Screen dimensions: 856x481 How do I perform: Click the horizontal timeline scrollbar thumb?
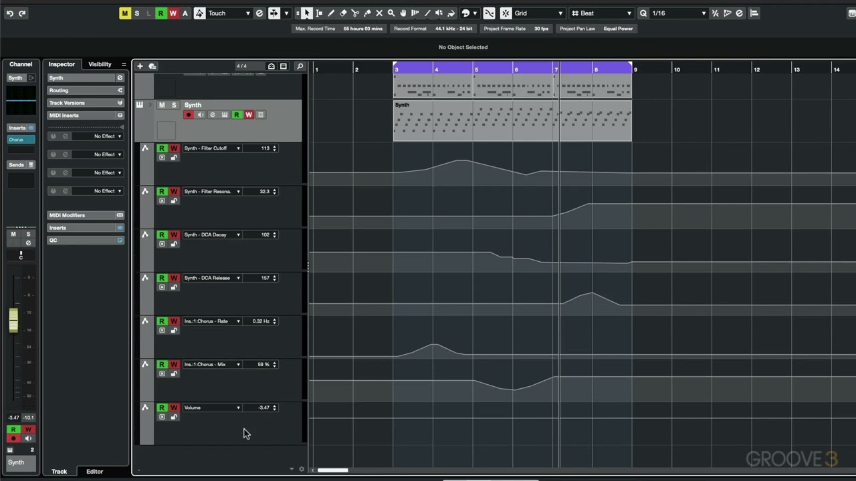click(x=332, y=470)
